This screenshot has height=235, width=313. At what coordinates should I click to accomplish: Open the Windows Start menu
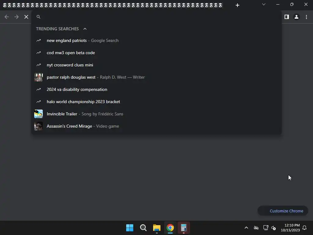[130, 228]
